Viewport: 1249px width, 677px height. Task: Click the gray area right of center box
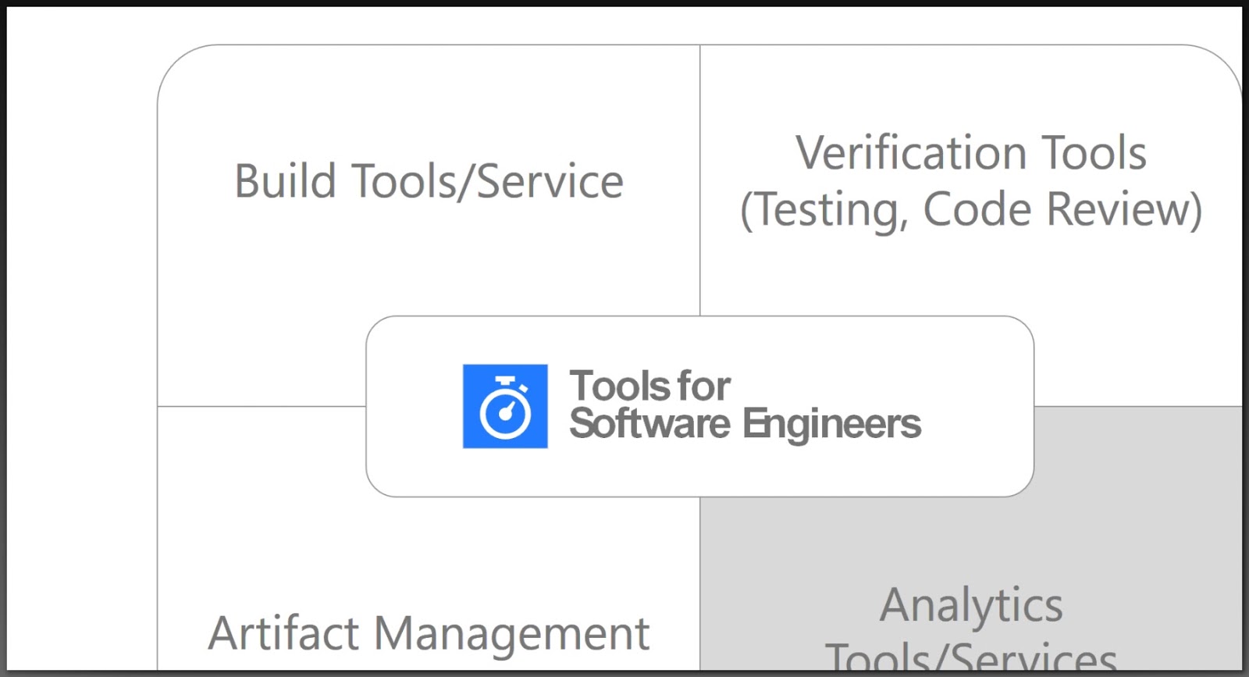[1138, 453]
